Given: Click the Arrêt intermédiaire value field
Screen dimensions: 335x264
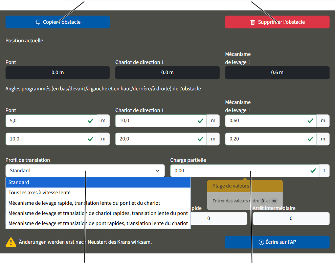Looking at the screenshot, I should click(291, 218).
